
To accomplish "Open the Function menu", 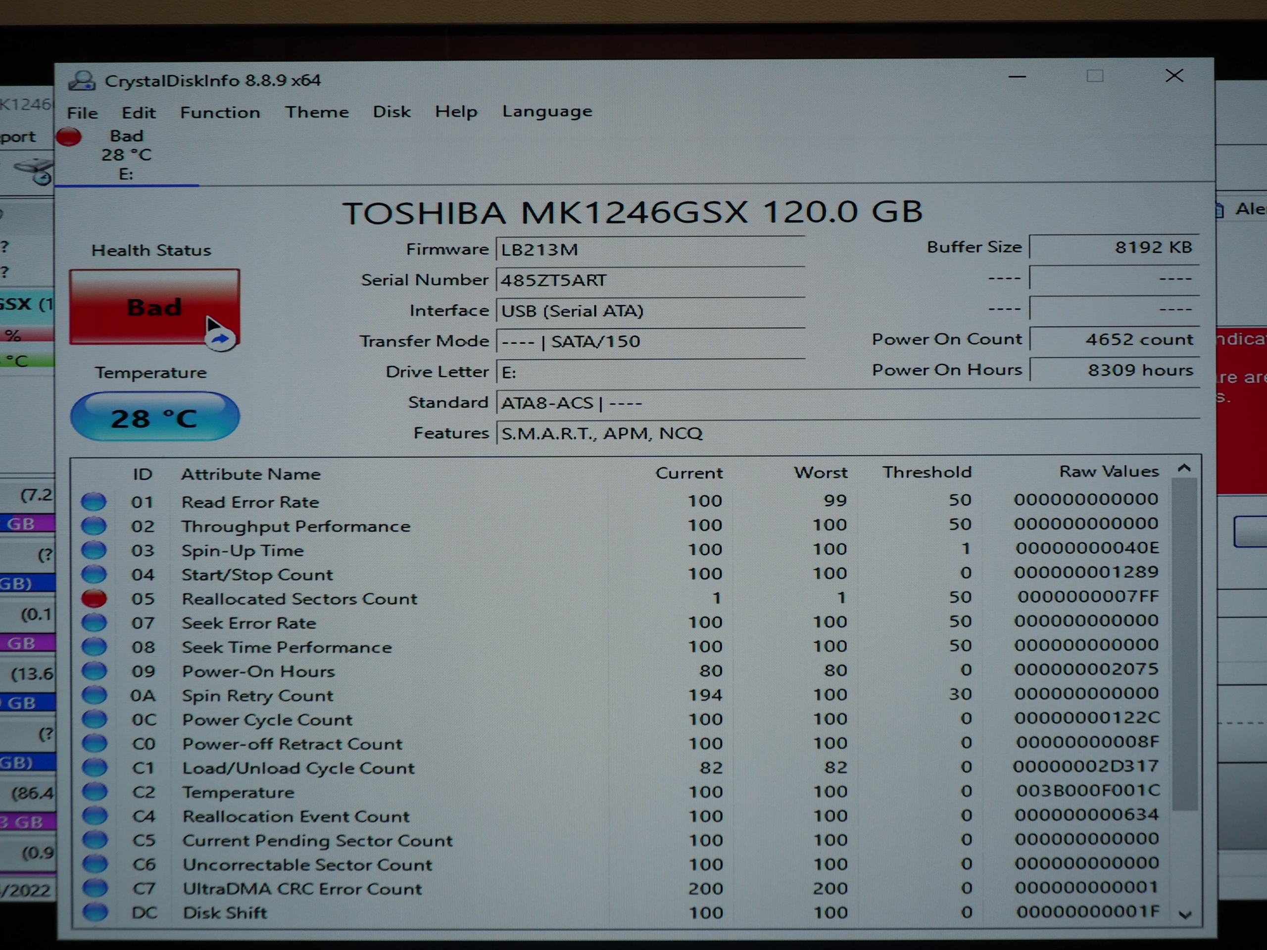I will click(x=220, y=112).
